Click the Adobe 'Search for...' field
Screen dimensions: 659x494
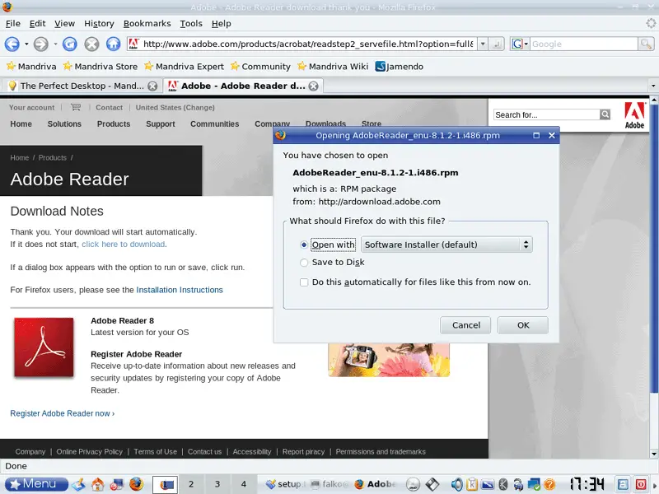pos(546,114)
